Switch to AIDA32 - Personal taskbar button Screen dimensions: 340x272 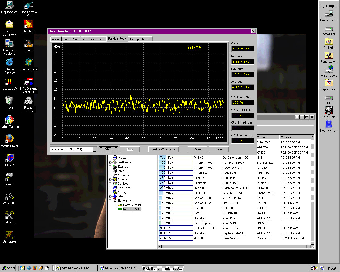point(120,268)
